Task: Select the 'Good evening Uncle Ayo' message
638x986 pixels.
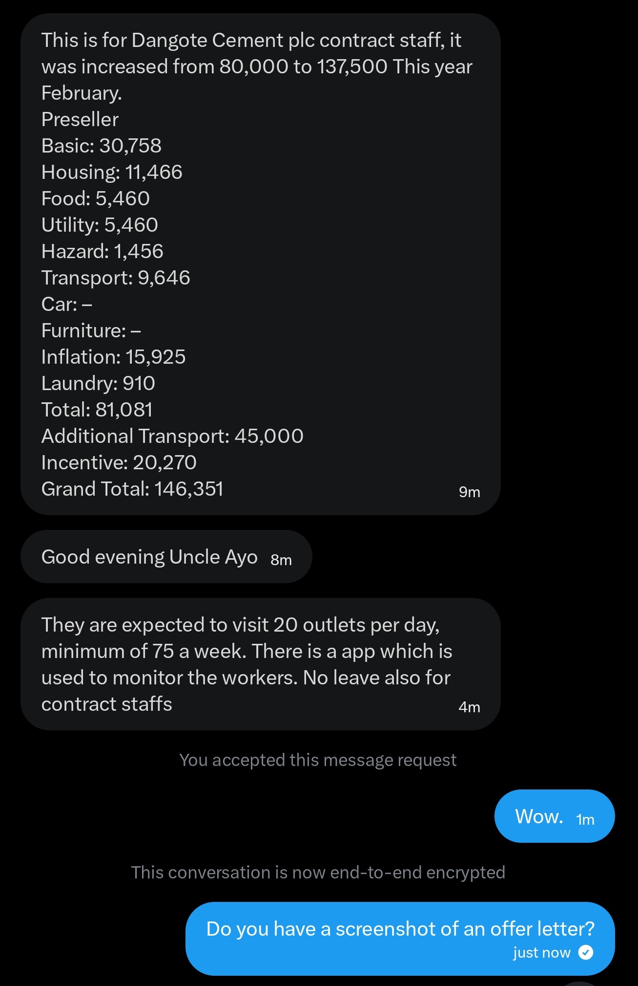Action: [166, 556]
